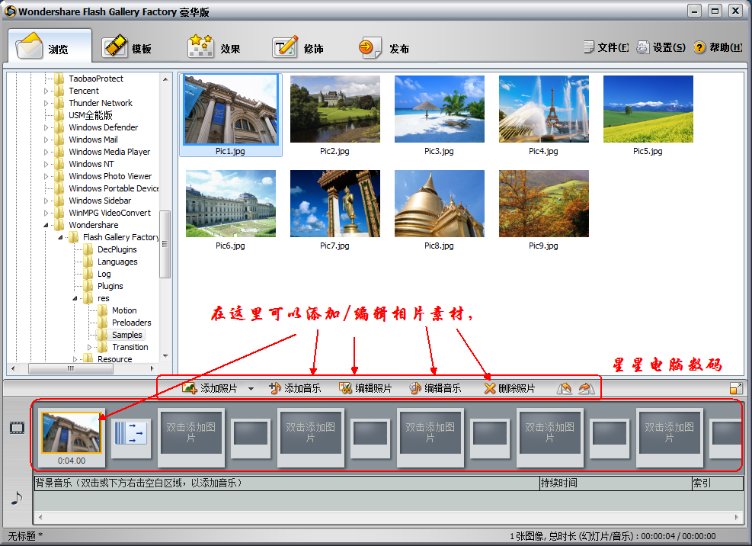The image size is (752, 546).
Task: Open the 浏览 (Browse) tab
Action: pyautogui.click(x=50, y=47)
